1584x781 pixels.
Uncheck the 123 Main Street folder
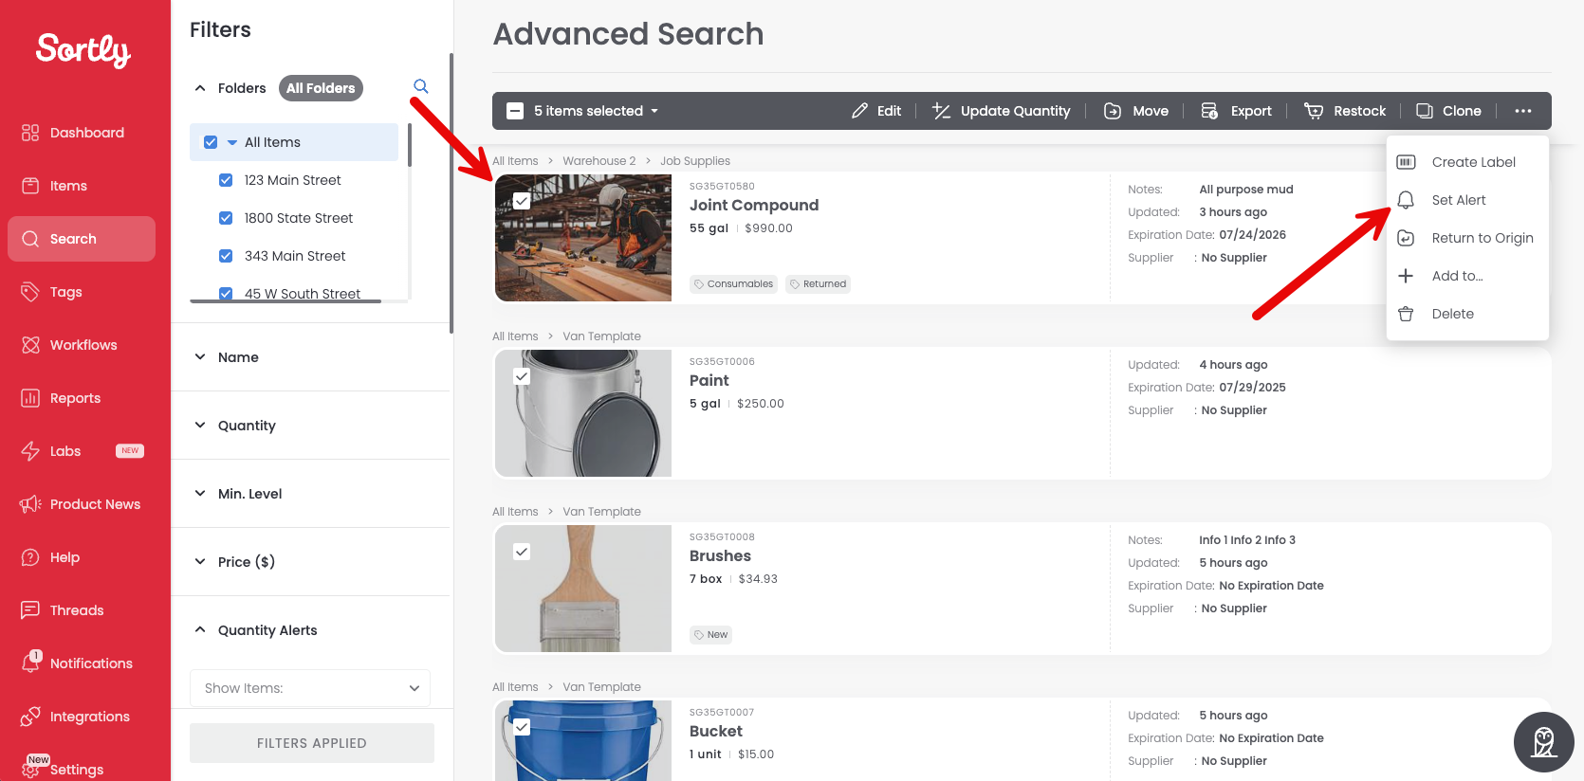click(226, 180)
